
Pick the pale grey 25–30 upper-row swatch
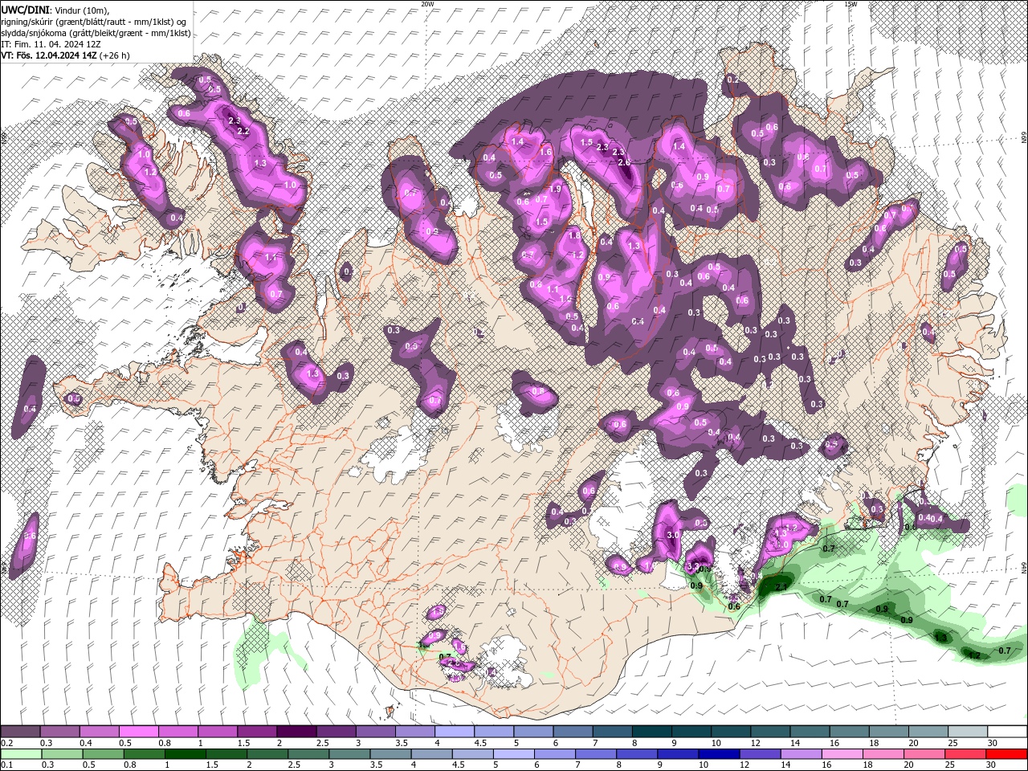point(968,732)
